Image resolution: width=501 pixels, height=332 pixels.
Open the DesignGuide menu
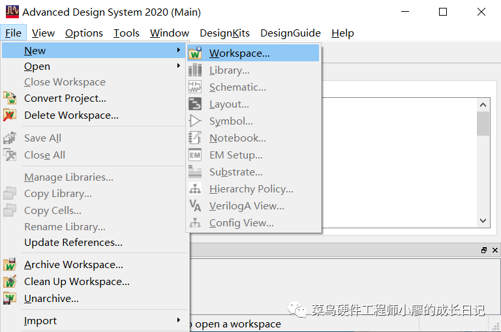point(290,33)
